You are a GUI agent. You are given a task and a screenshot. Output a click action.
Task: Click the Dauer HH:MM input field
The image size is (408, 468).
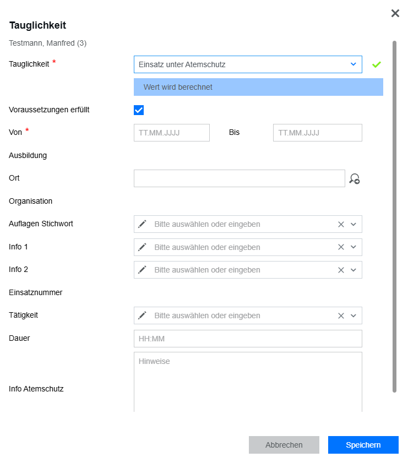tap(248, 339)
